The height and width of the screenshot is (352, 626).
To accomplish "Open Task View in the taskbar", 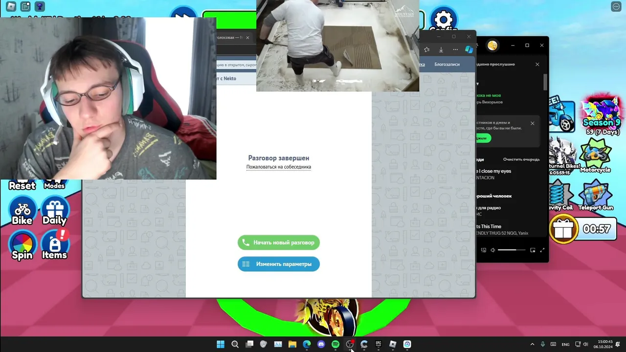I will pos(249,344).
